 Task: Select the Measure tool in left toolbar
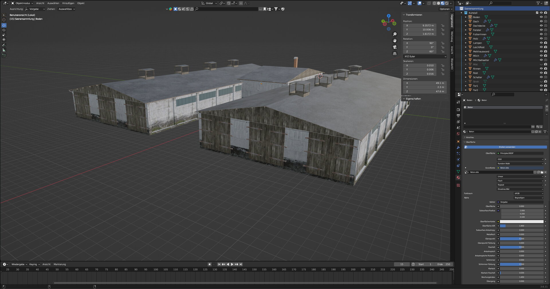(x=4, y=50)
